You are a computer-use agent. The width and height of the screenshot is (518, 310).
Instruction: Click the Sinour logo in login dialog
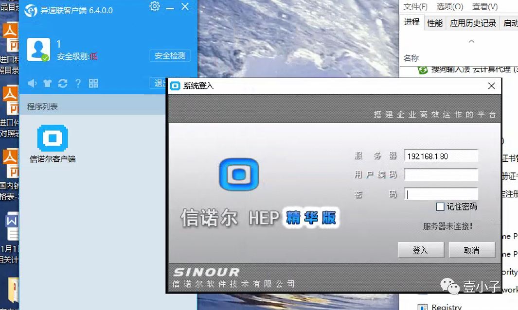(x=239, y=174)
